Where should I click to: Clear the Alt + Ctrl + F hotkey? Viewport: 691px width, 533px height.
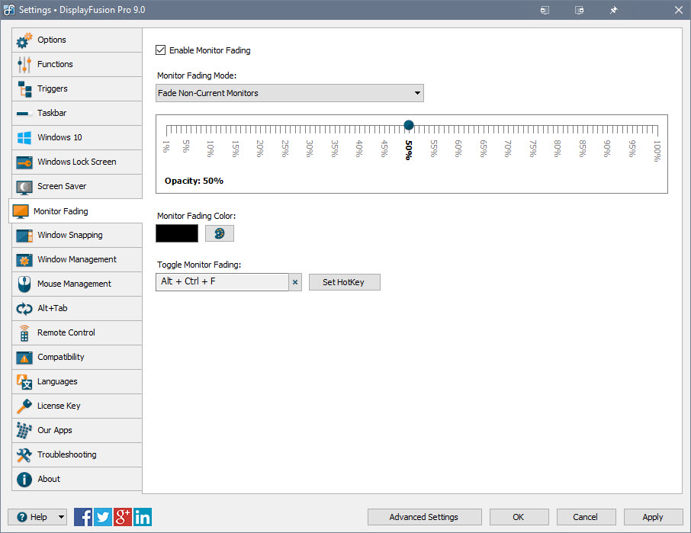tap(295, 282)
